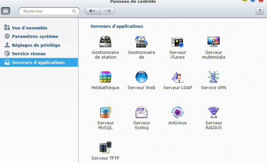Click the Antivirus label

tap(178, 123)
